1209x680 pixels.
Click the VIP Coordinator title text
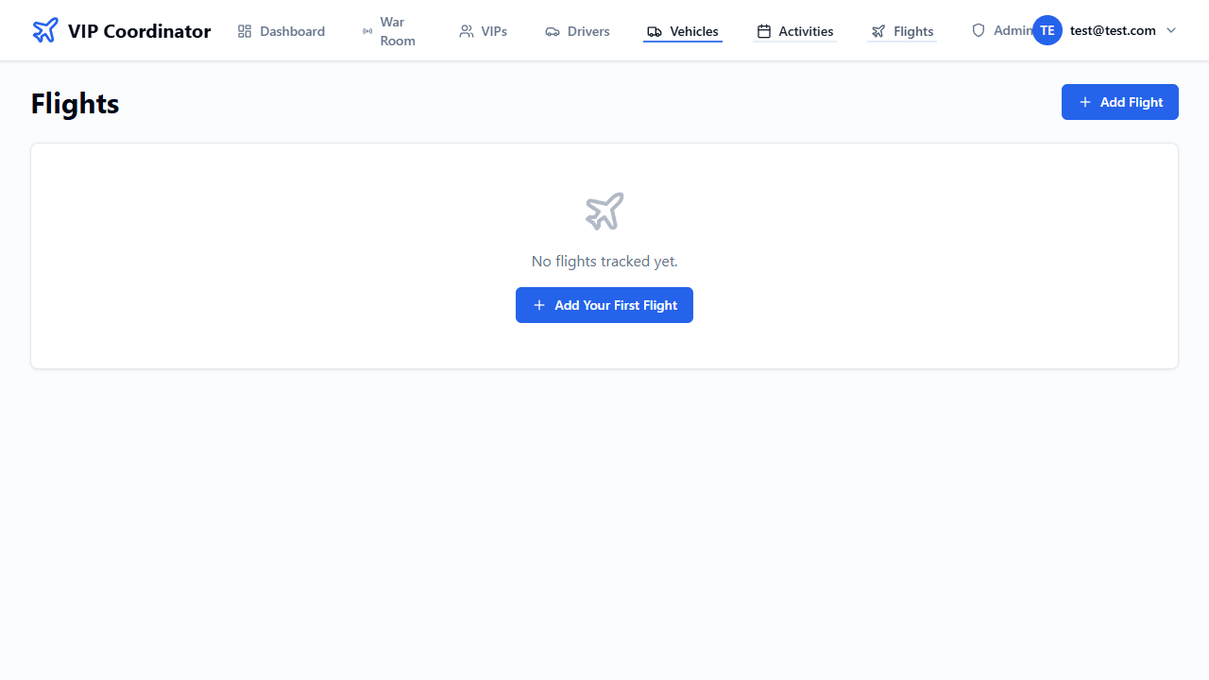(139, 31)
